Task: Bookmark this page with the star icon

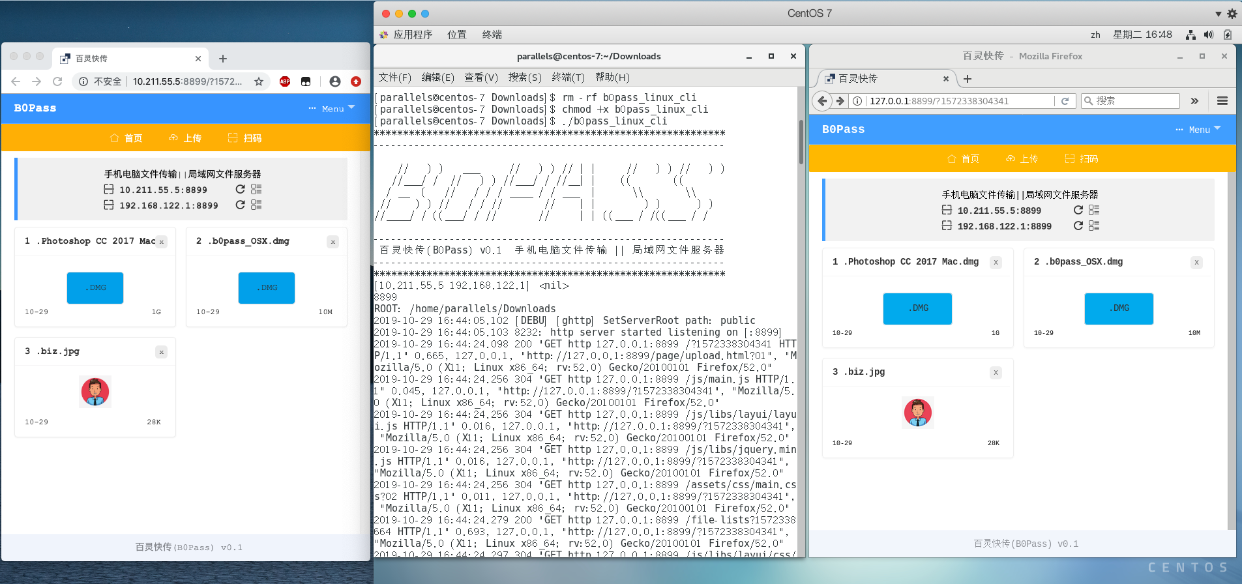Action: [259, 81]
